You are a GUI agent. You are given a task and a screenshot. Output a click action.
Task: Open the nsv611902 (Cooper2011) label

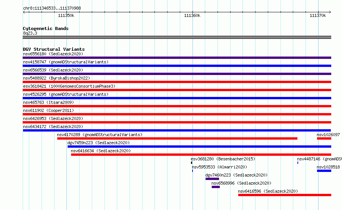point(48,110)
